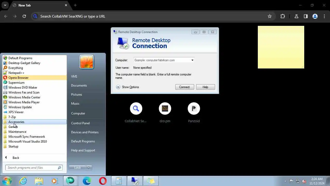330x186 pixels.
Task: Click the Windows Start orb
Action: point(7,181)
